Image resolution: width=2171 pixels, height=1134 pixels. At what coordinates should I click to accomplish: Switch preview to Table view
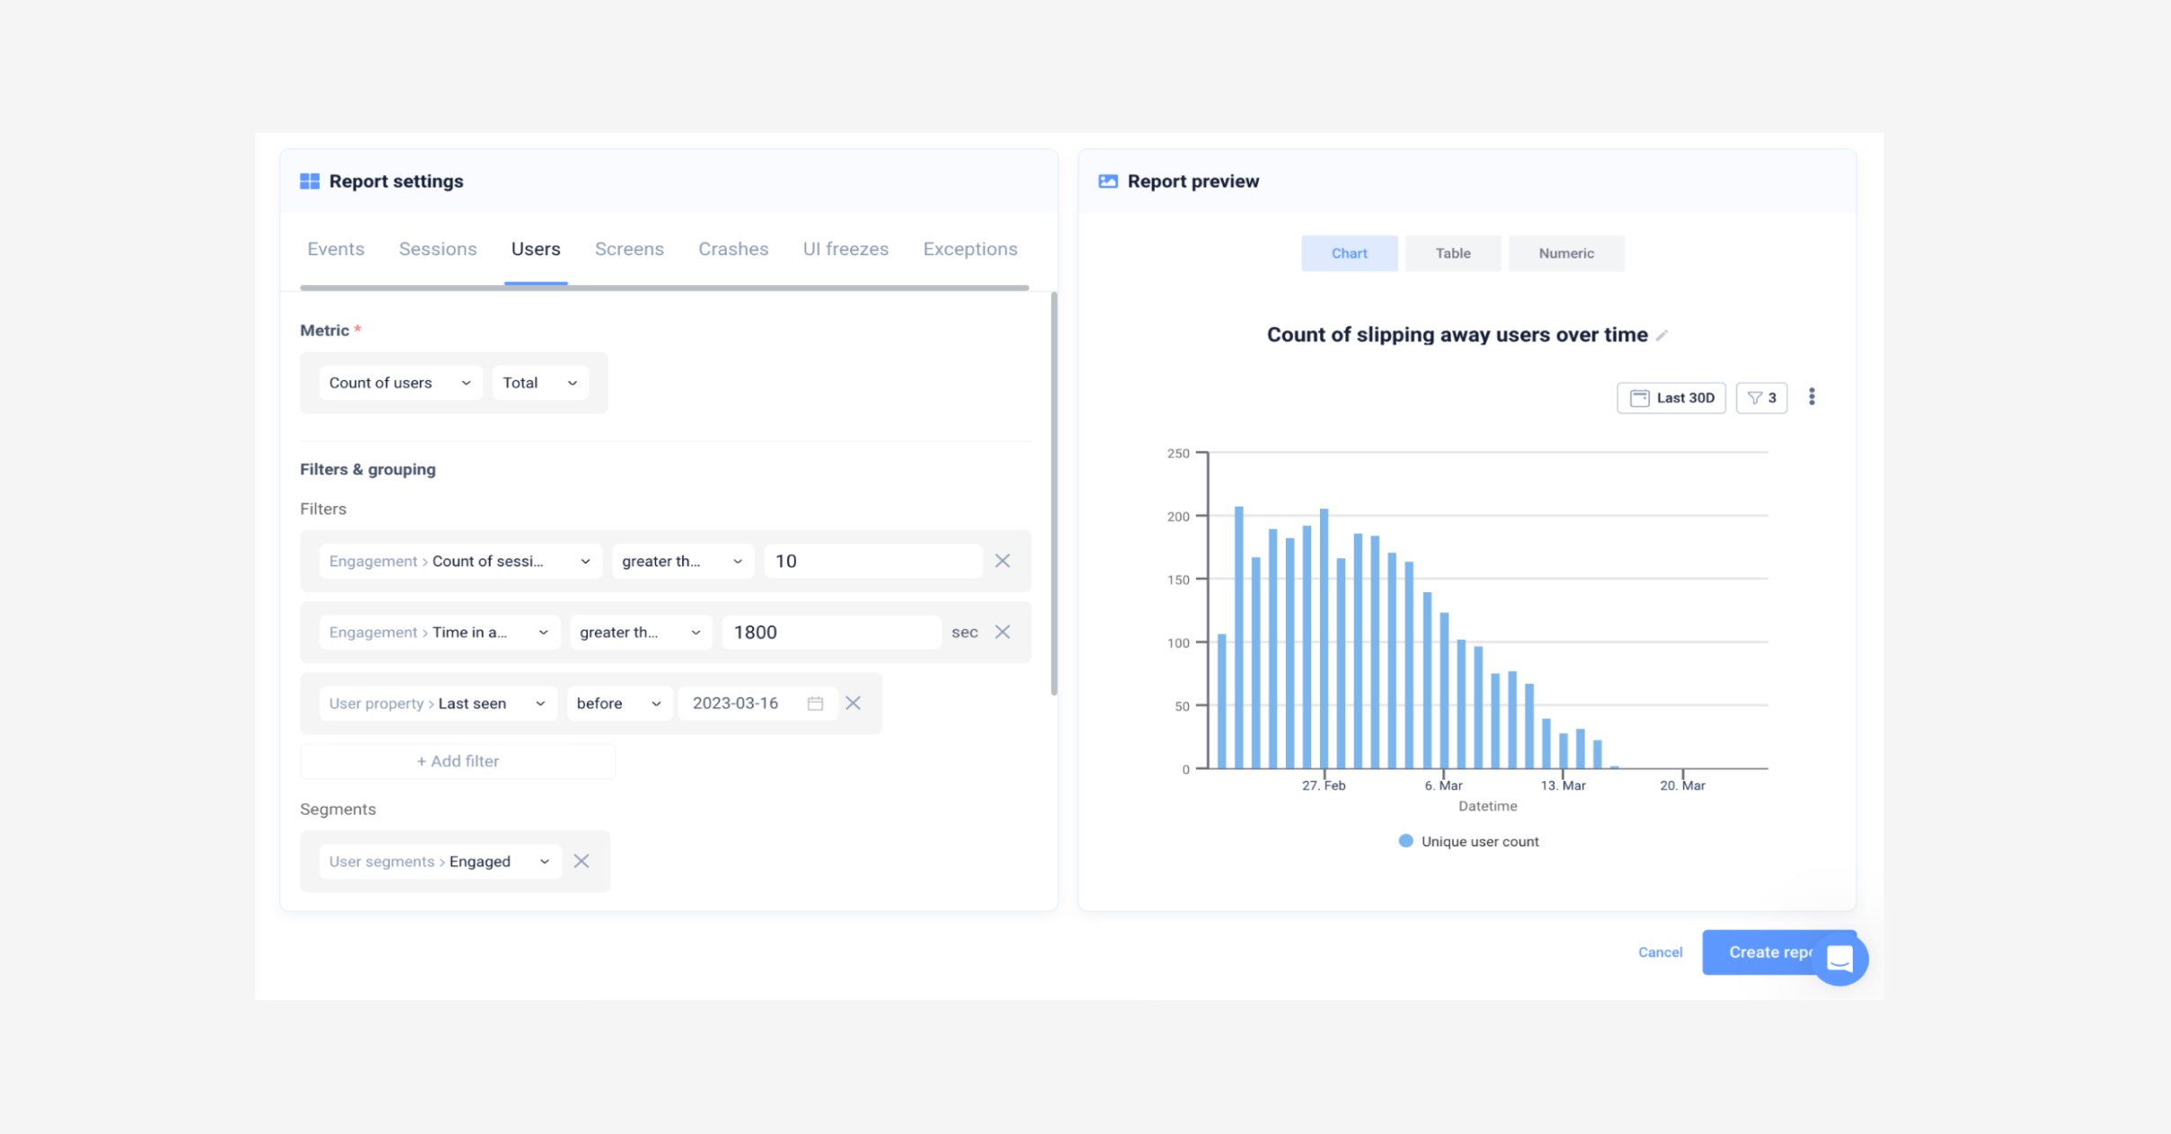[x=1452, y=253]
